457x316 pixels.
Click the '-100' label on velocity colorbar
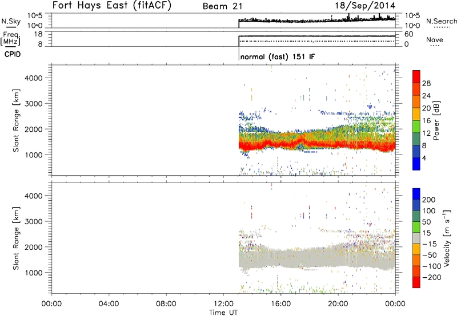431,266
